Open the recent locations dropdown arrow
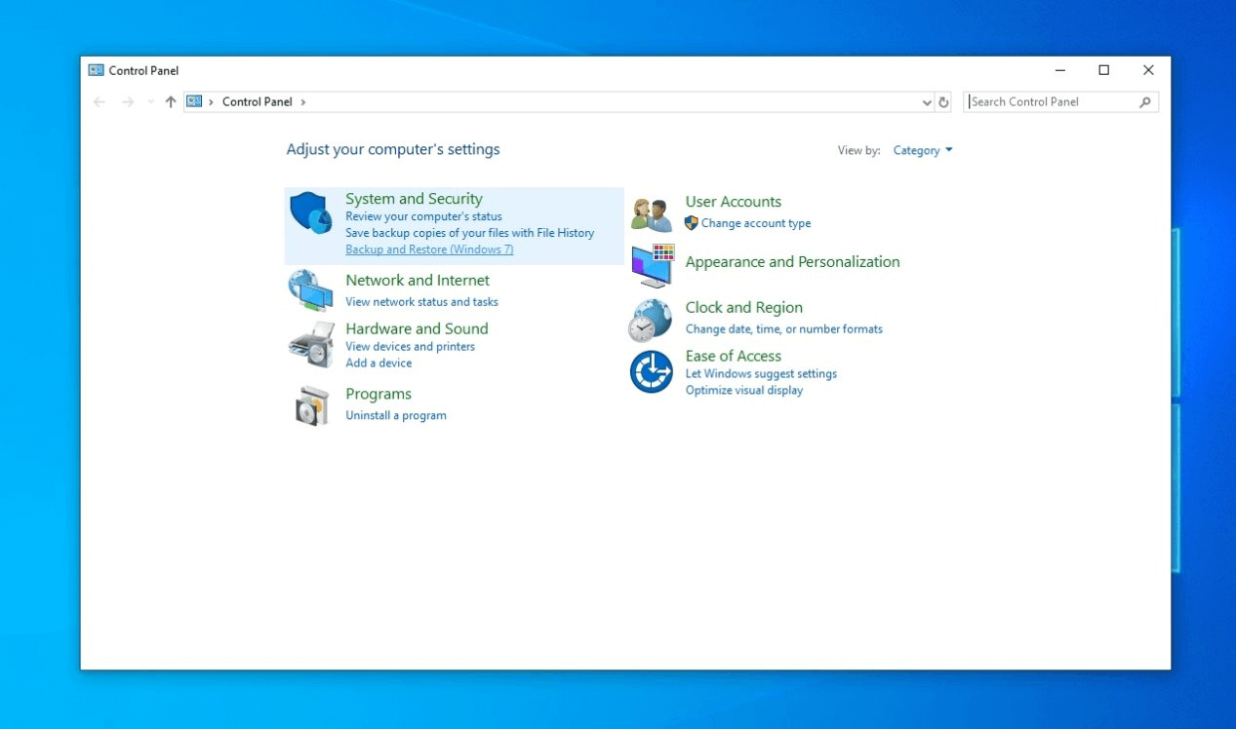This screenshot has width=1236, height=729. tap(150, 101)
